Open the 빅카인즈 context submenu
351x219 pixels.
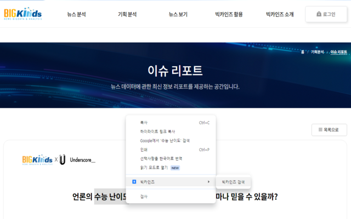(171, 182)
